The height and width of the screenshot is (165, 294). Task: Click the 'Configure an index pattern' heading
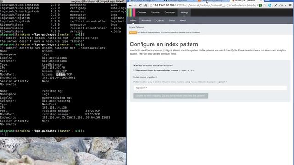[164, 44]
